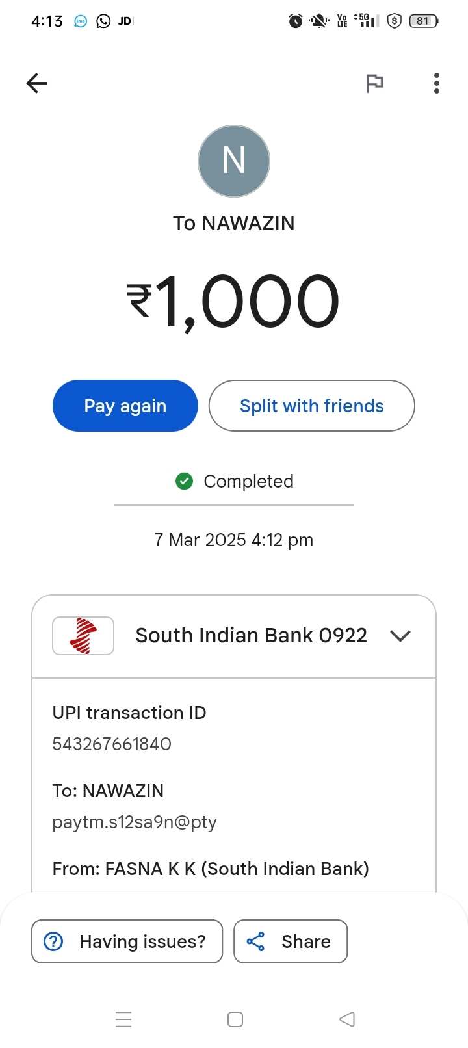Open recent apps via navigation menu icon
Viewport: 468px width, 1048px height.
(x=123, y=1019)
